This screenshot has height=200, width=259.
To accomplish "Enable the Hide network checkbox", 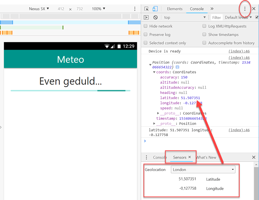I will [x=146, y=26].
